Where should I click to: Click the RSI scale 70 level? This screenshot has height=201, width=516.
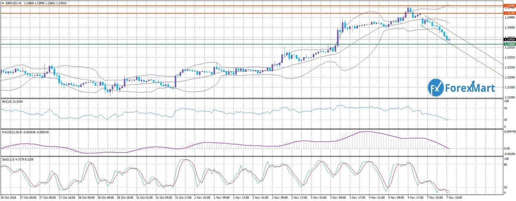click(506, 108)
